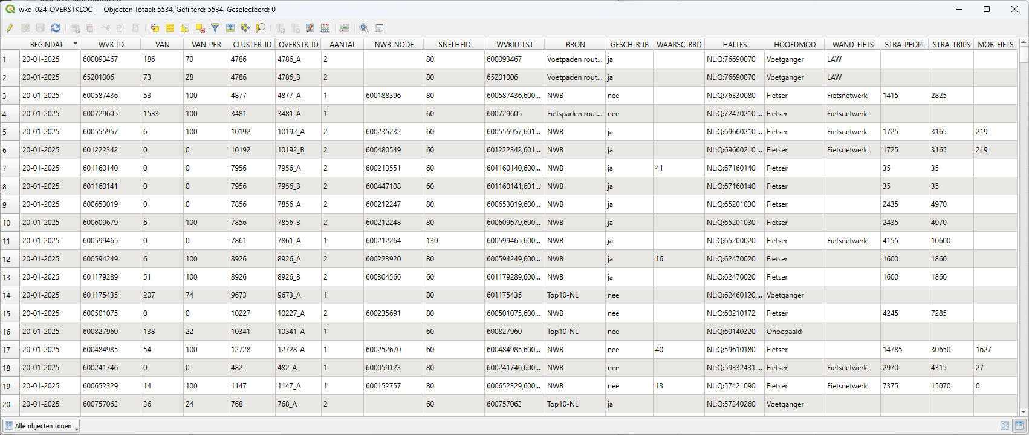The height and width of the screenshot is (435, 1029).
Task: Deselect all features
Action: coord(200,28)
